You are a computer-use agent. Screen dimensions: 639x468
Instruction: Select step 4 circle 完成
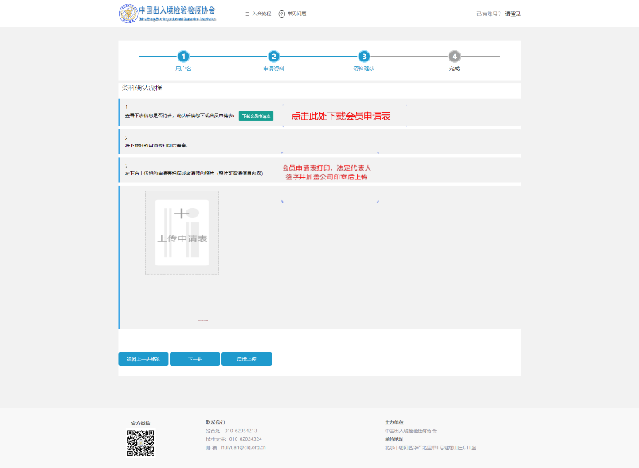click(454, 57)
